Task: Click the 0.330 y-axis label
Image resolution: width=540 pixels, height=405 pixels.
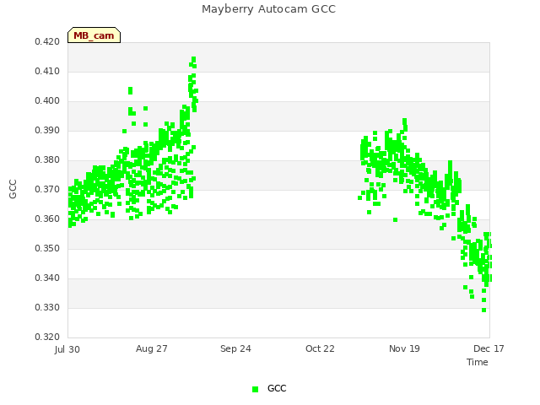Action: pyautogui.click(x=47, y=307)
